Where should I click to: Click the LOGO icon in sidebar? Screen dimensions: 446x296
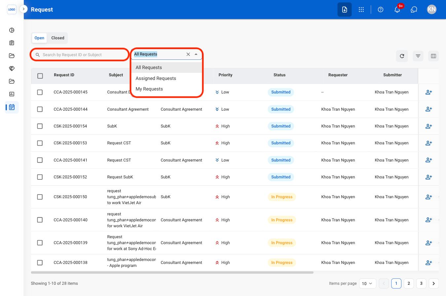point(12,10)
